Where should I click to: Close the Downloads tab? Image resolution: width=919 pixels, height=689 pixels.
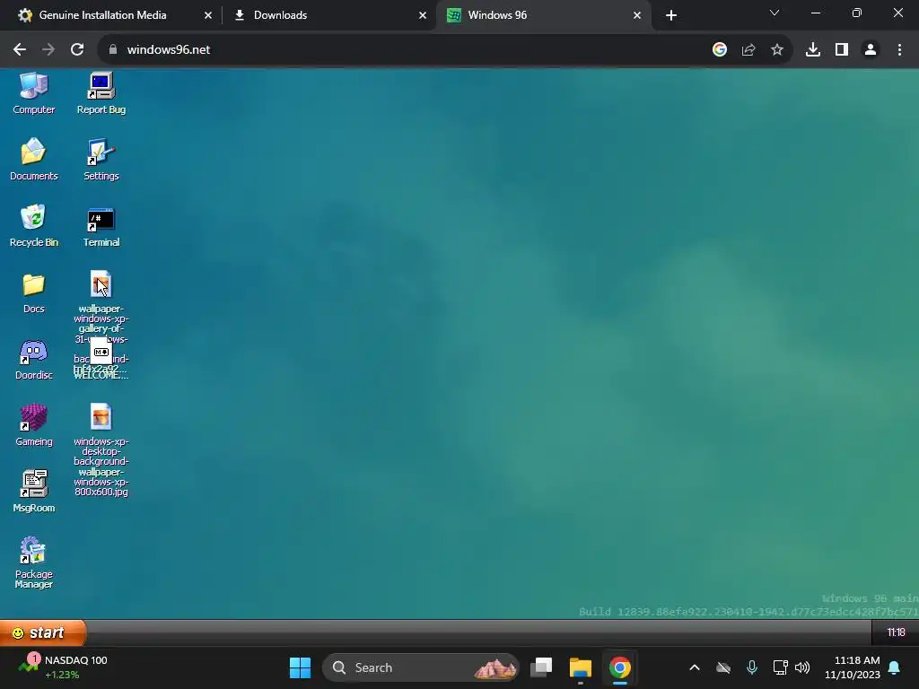click(423, 15)
